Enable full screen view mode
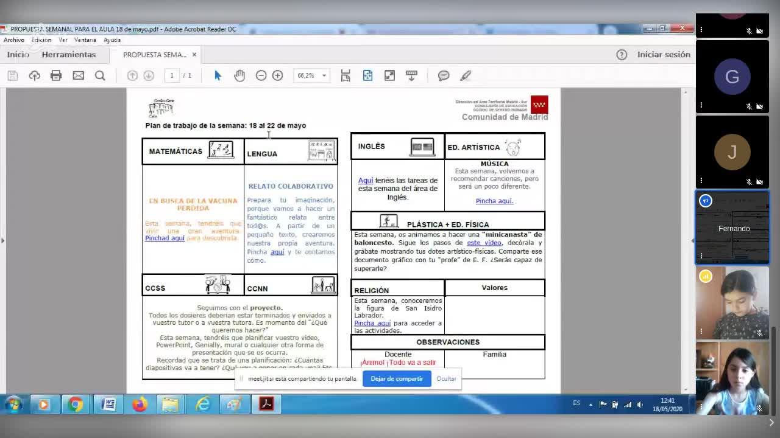780x438 pixels. 389,75
